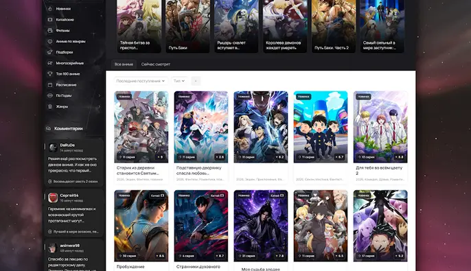Viewport: 471px width, 271px height.
Task: Click animera98's avatar in comments
Action: 53,248
